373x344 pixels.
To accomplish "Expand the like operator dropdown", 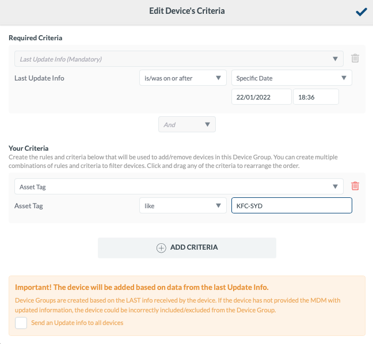I will point(182,205).
